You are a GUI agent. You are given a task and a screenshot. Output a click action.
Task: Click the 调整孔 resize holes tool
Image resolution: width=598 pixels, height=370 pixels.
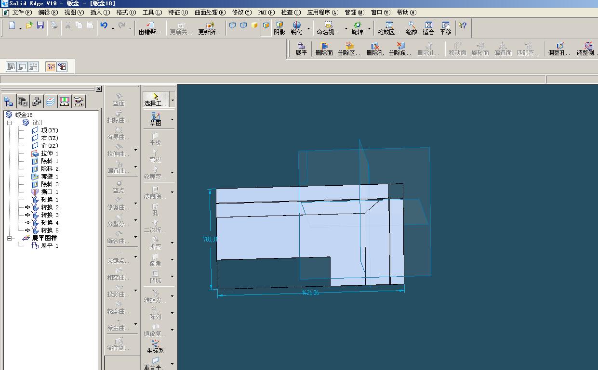click(x=559, y=49)
